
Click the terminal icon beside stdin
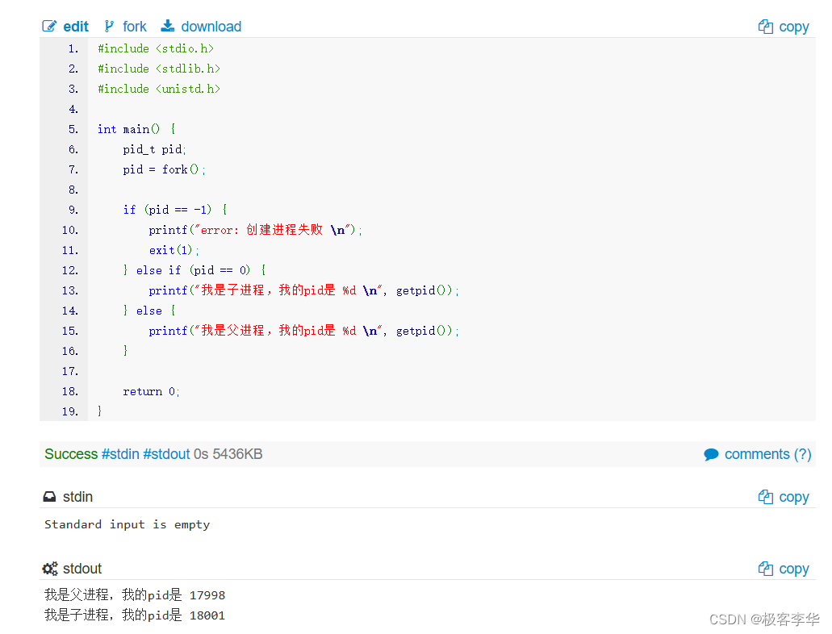[49, 497]
